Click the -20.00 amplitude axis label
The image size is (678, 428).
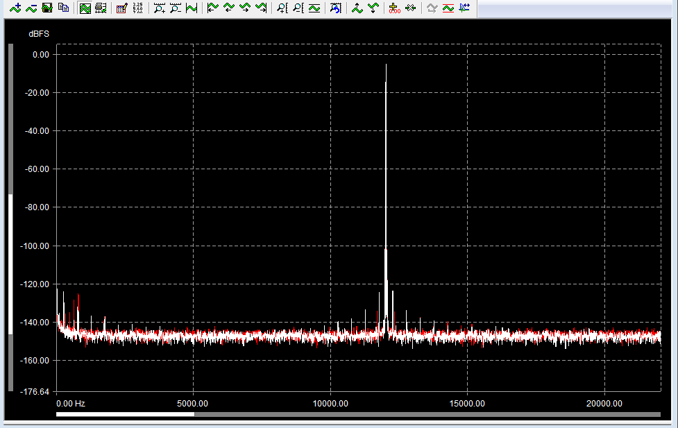click(x=37, y=92)
